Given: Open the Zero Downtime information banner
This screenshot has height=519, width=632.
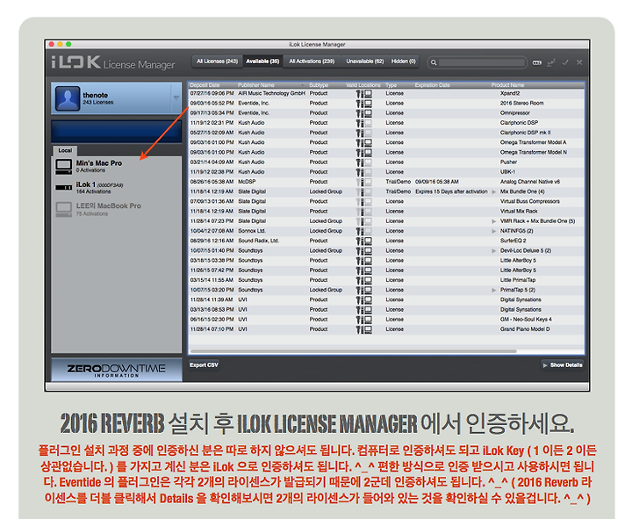Looking at the screenshot, I should 117,370.
